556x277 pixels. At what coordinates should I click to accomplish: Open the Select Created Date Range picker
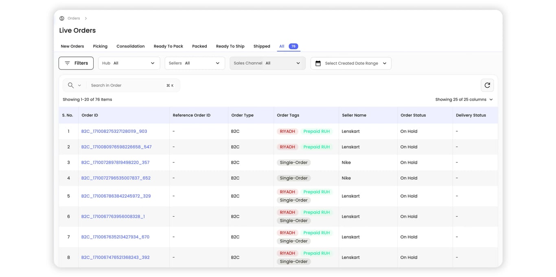click(x=351, y=63)
